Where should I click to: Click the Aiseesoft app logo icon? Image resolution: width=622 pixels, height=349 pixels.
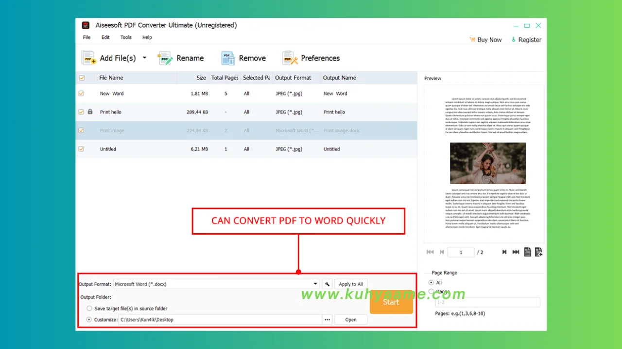[86, 25]
